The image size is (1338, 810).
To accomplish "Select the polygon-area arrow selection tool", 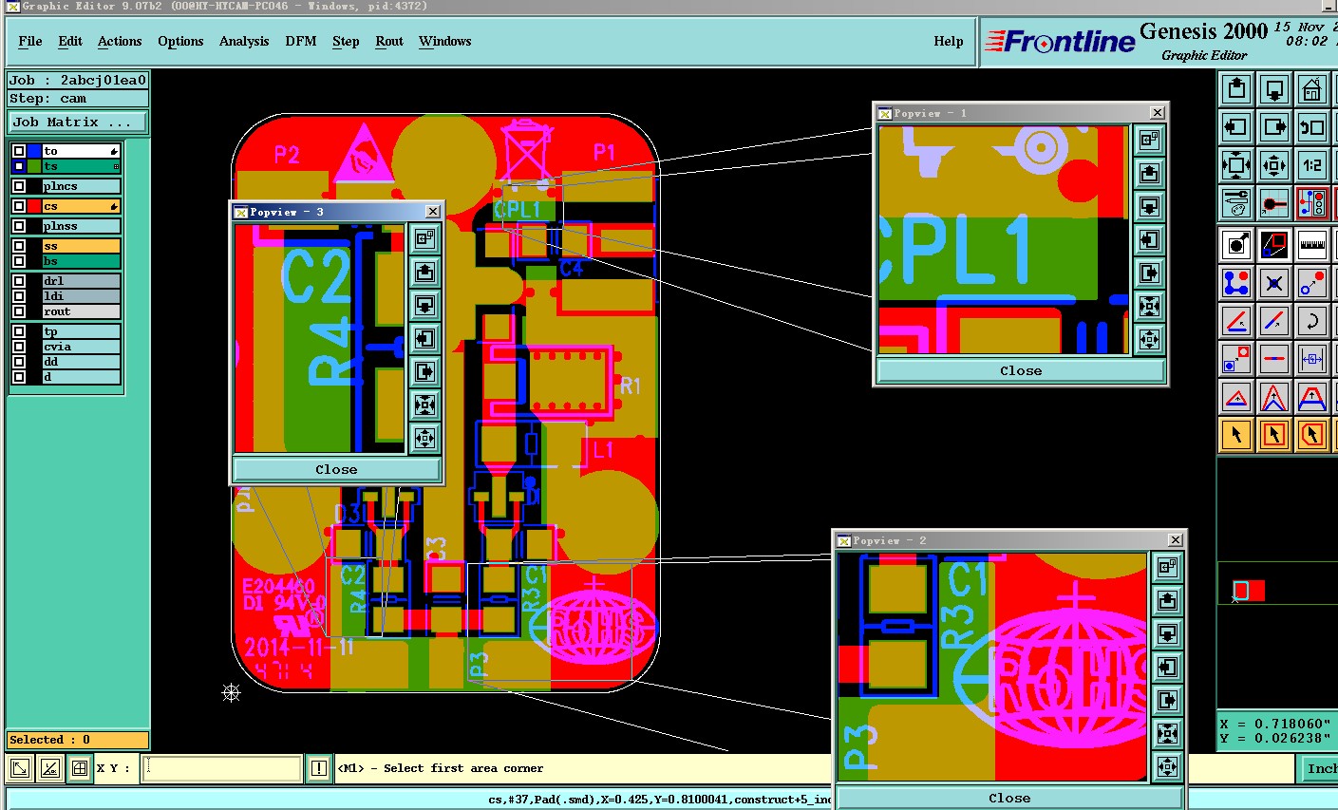I will point(1311,435).
